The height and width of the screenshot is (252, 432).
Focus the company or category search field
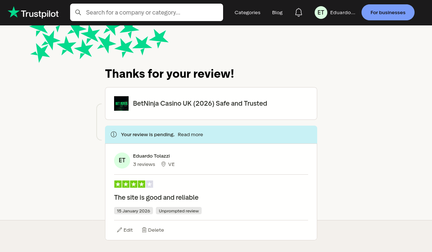pos(146,12)
